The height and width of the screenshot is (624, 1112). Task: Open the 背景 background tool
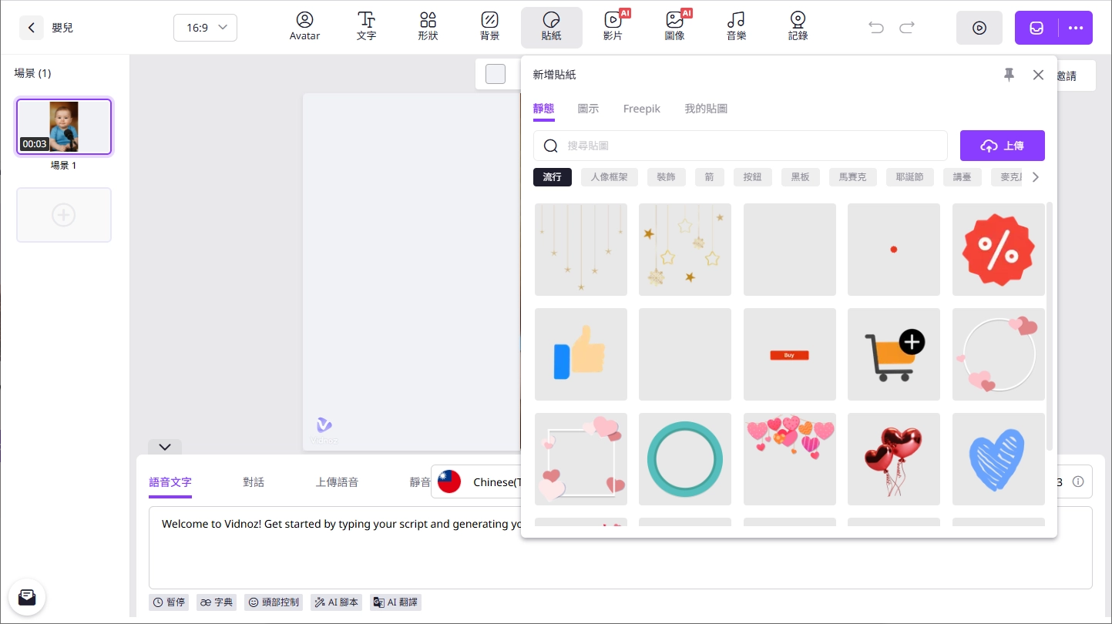[x=490, y=26]
